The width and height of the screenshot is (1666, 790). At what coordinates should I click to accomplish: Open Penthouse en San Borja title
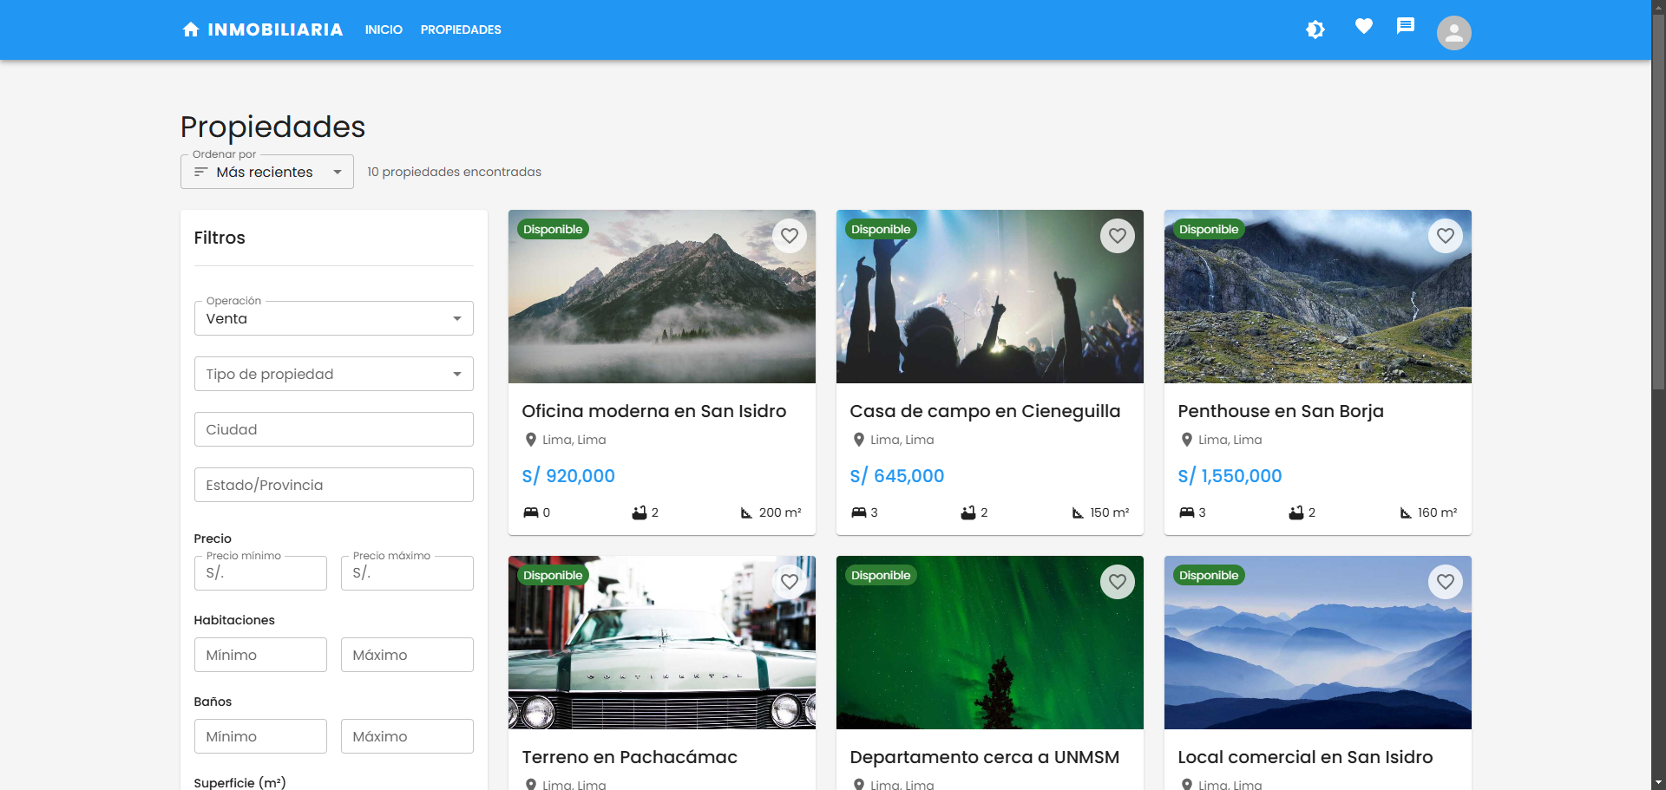click(x=1281, y=411)
